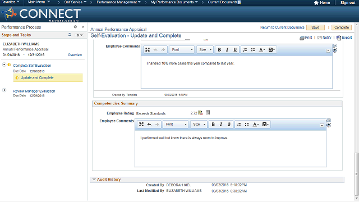Open the Main Menu navigation item
This screenshot has width=359, height=202.
39,2
